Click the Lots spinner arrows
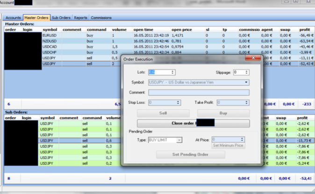Screen dimensions: 315x194 (x=172, y=72)
